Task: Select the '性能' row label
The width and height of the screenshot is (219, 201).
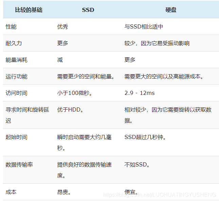Action: click(11, 27)
